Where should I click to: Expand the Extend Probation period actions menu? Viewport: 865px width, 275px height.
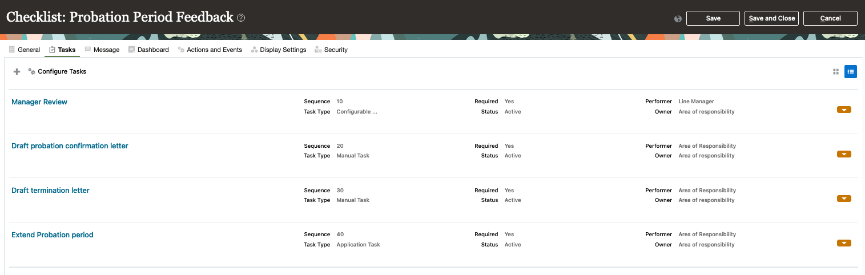pyautogui.click(x=844, y=243)
